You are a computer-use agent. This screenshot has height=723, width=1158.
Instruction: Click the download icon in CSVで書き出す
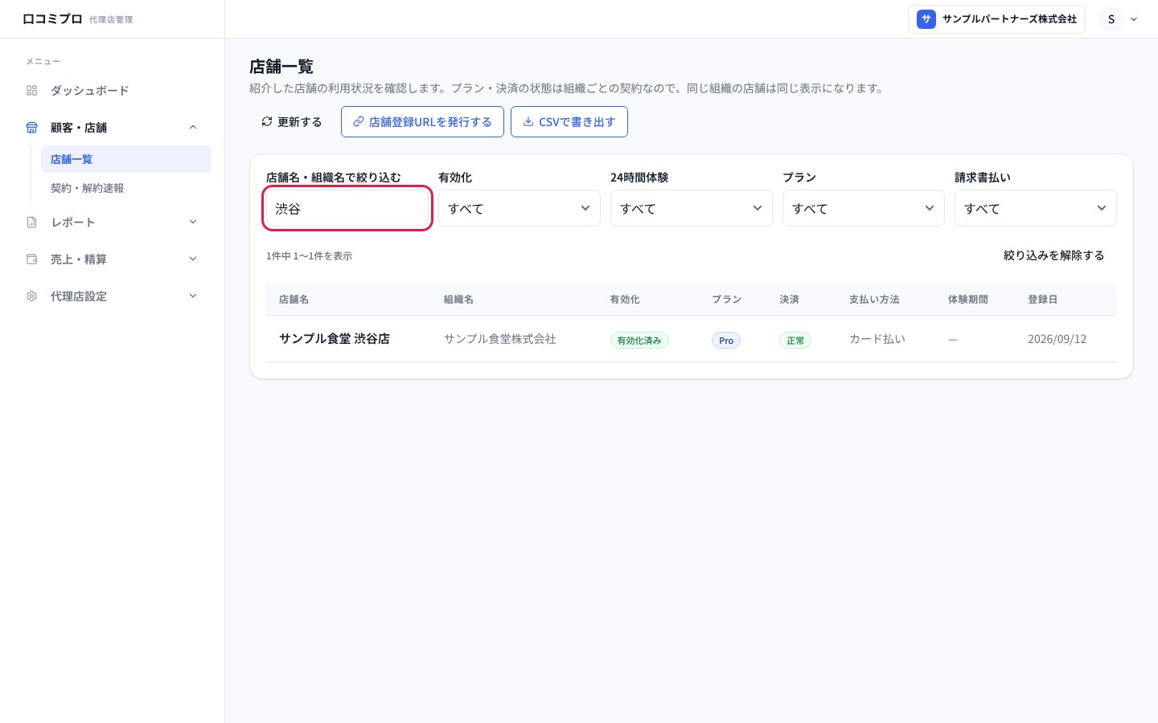(528, 122)
